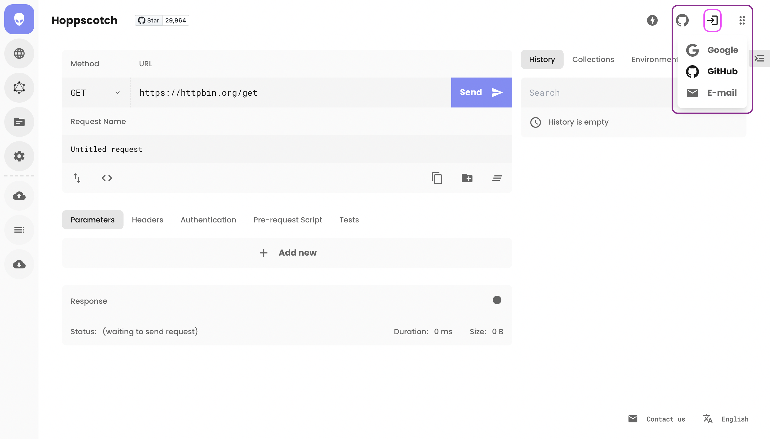Open the Headers tab
Image resolution: width=770 pixels, height=439 pixels.
point(147,219)
